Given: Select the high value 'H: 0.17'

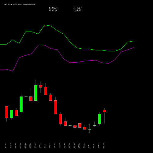Looking at the screenshot, I should (77, 8).
